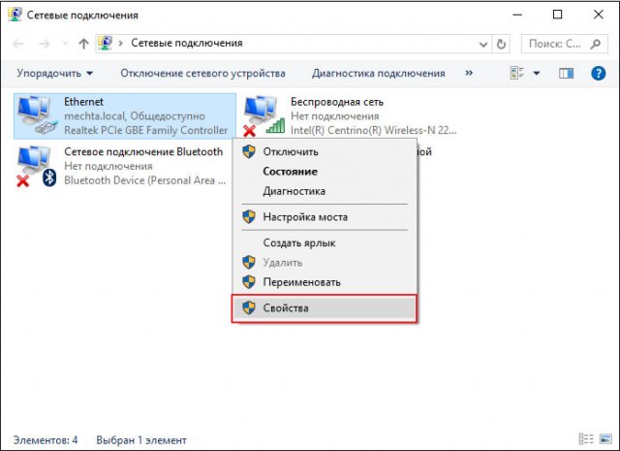Click the search magnifier icon
This screenshot has width=620, height=451.
click(596, 44)
